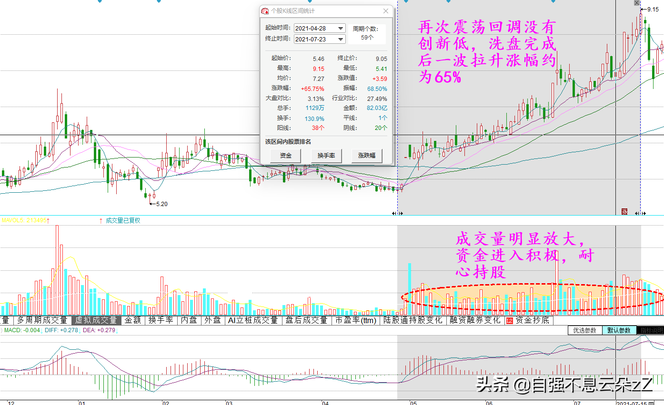This screenshot has height=405, width=664.
Task: Rank interval stocks by 资金
Action: click(x=286, y=156)
